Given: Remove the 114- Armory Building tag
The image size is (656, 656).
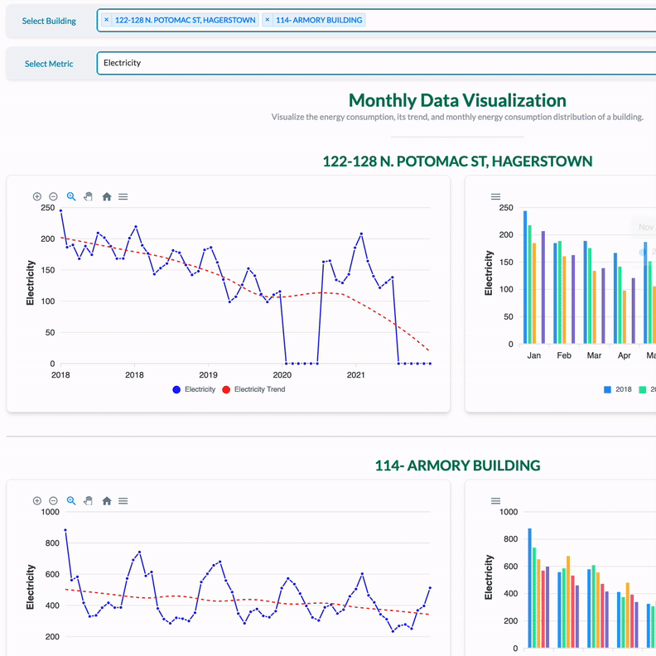Looking at the screenshot, I should tap(268, 20).
